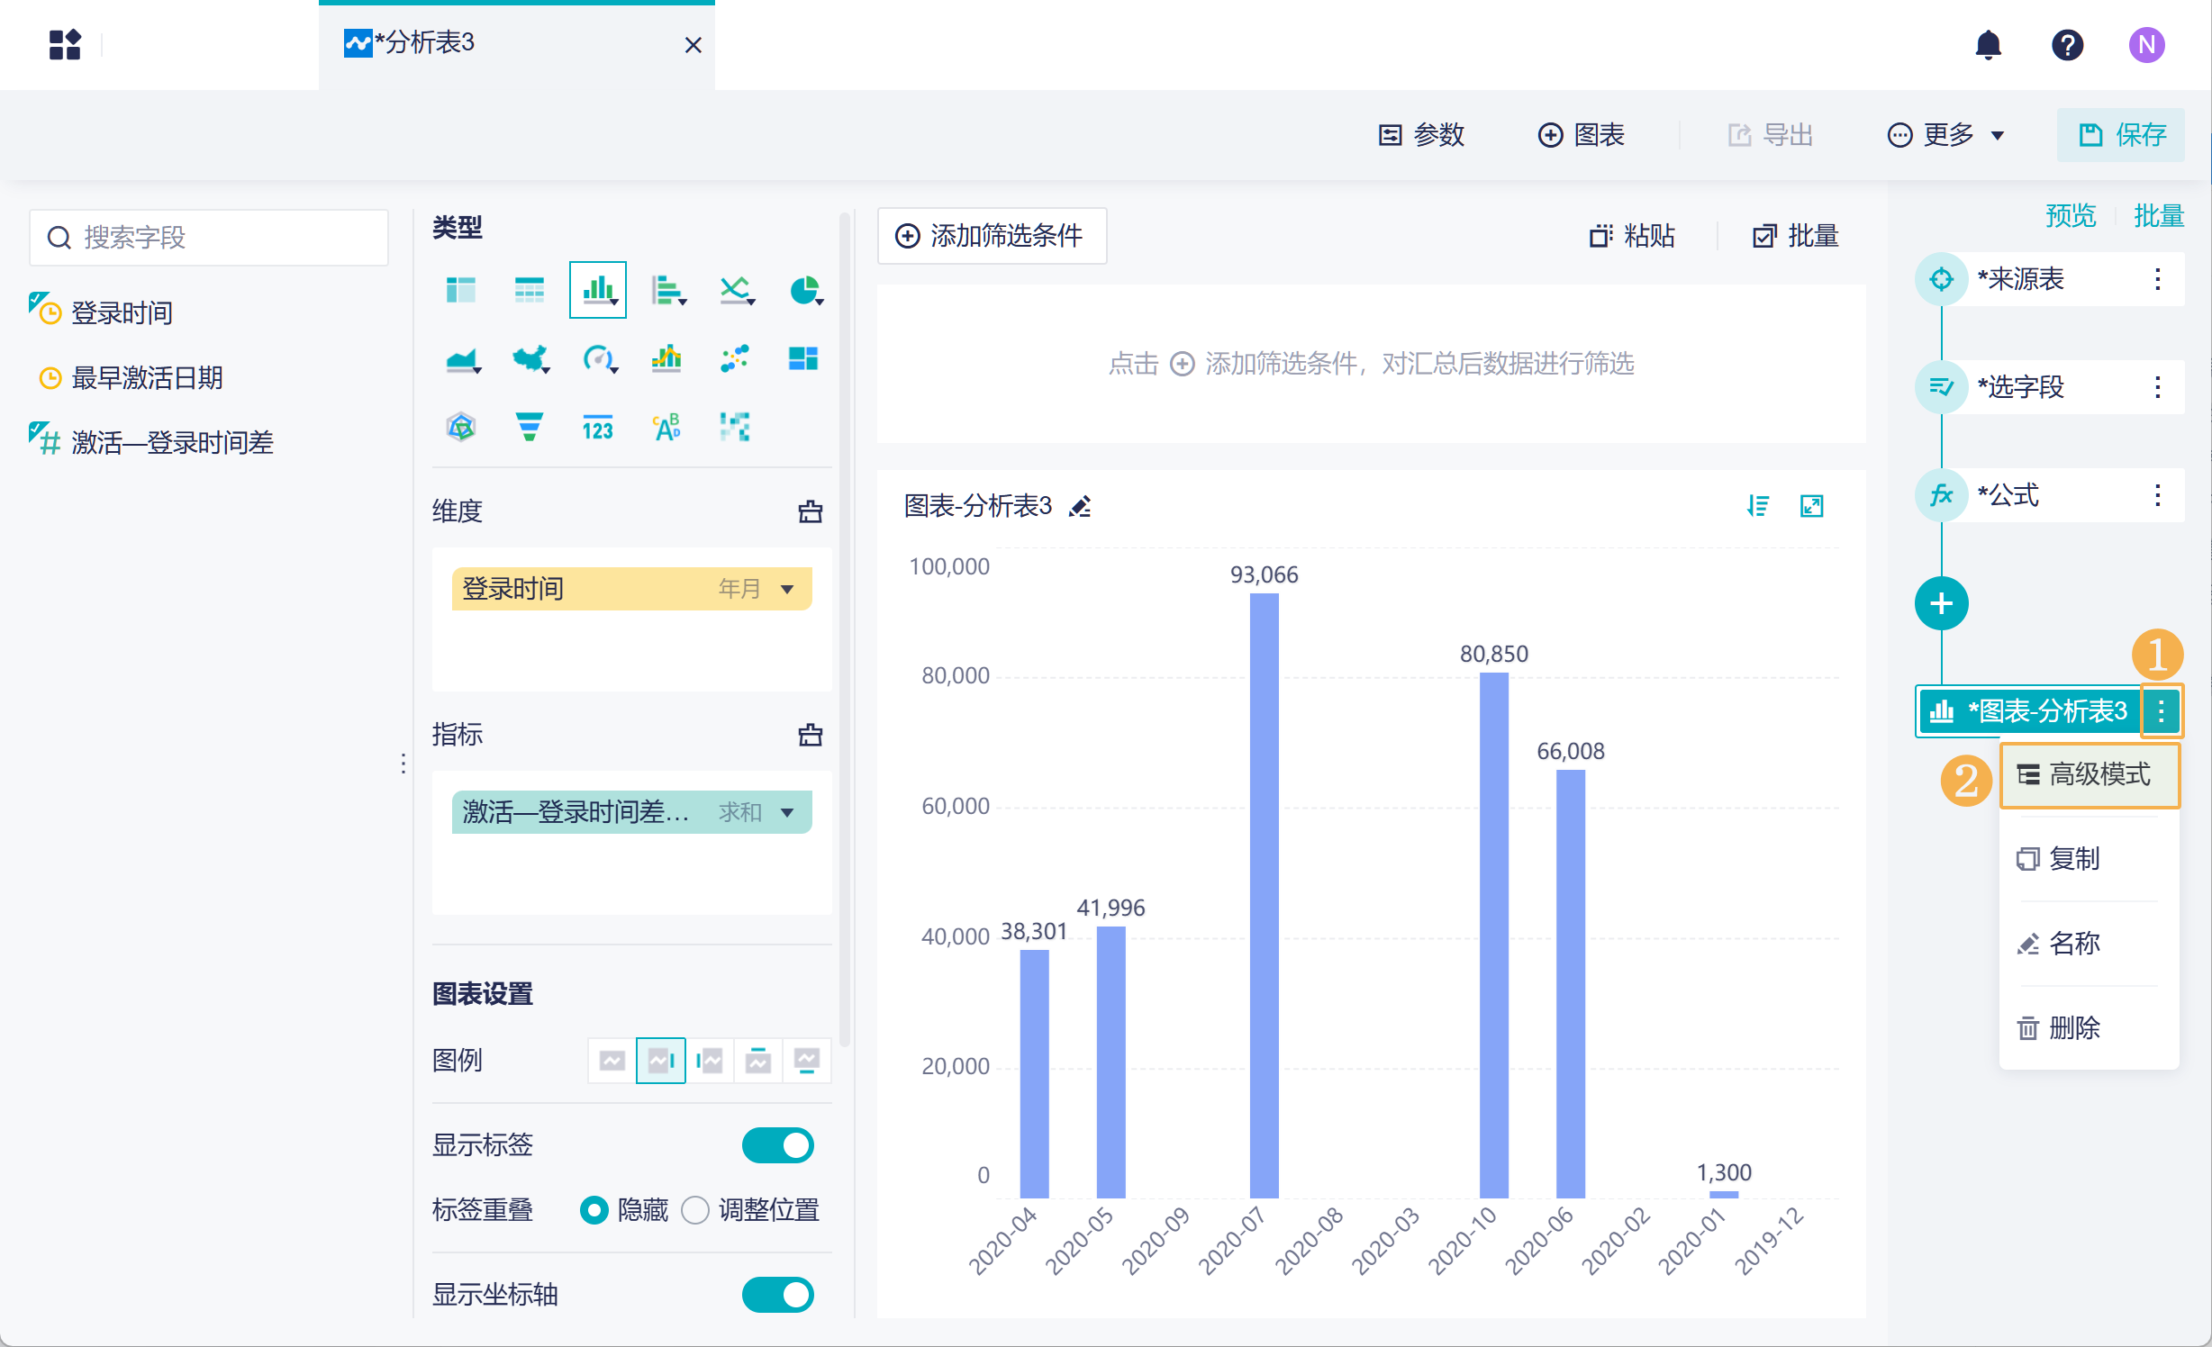Toggle the 显示标签 switch off
This screenshot has height=1347, width=2212.
(x=777, y=1145)
